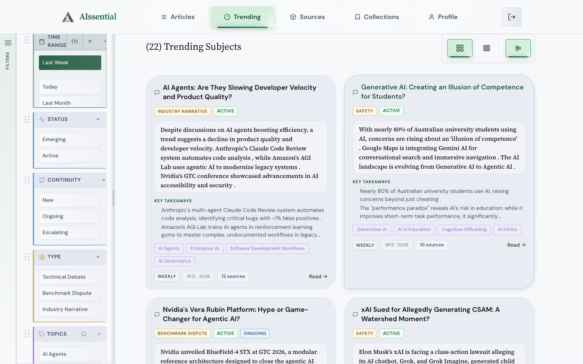This screenshot has width=583, height=364.
Task: Open Read link on AI Agents card
Action: click(318, 277)
